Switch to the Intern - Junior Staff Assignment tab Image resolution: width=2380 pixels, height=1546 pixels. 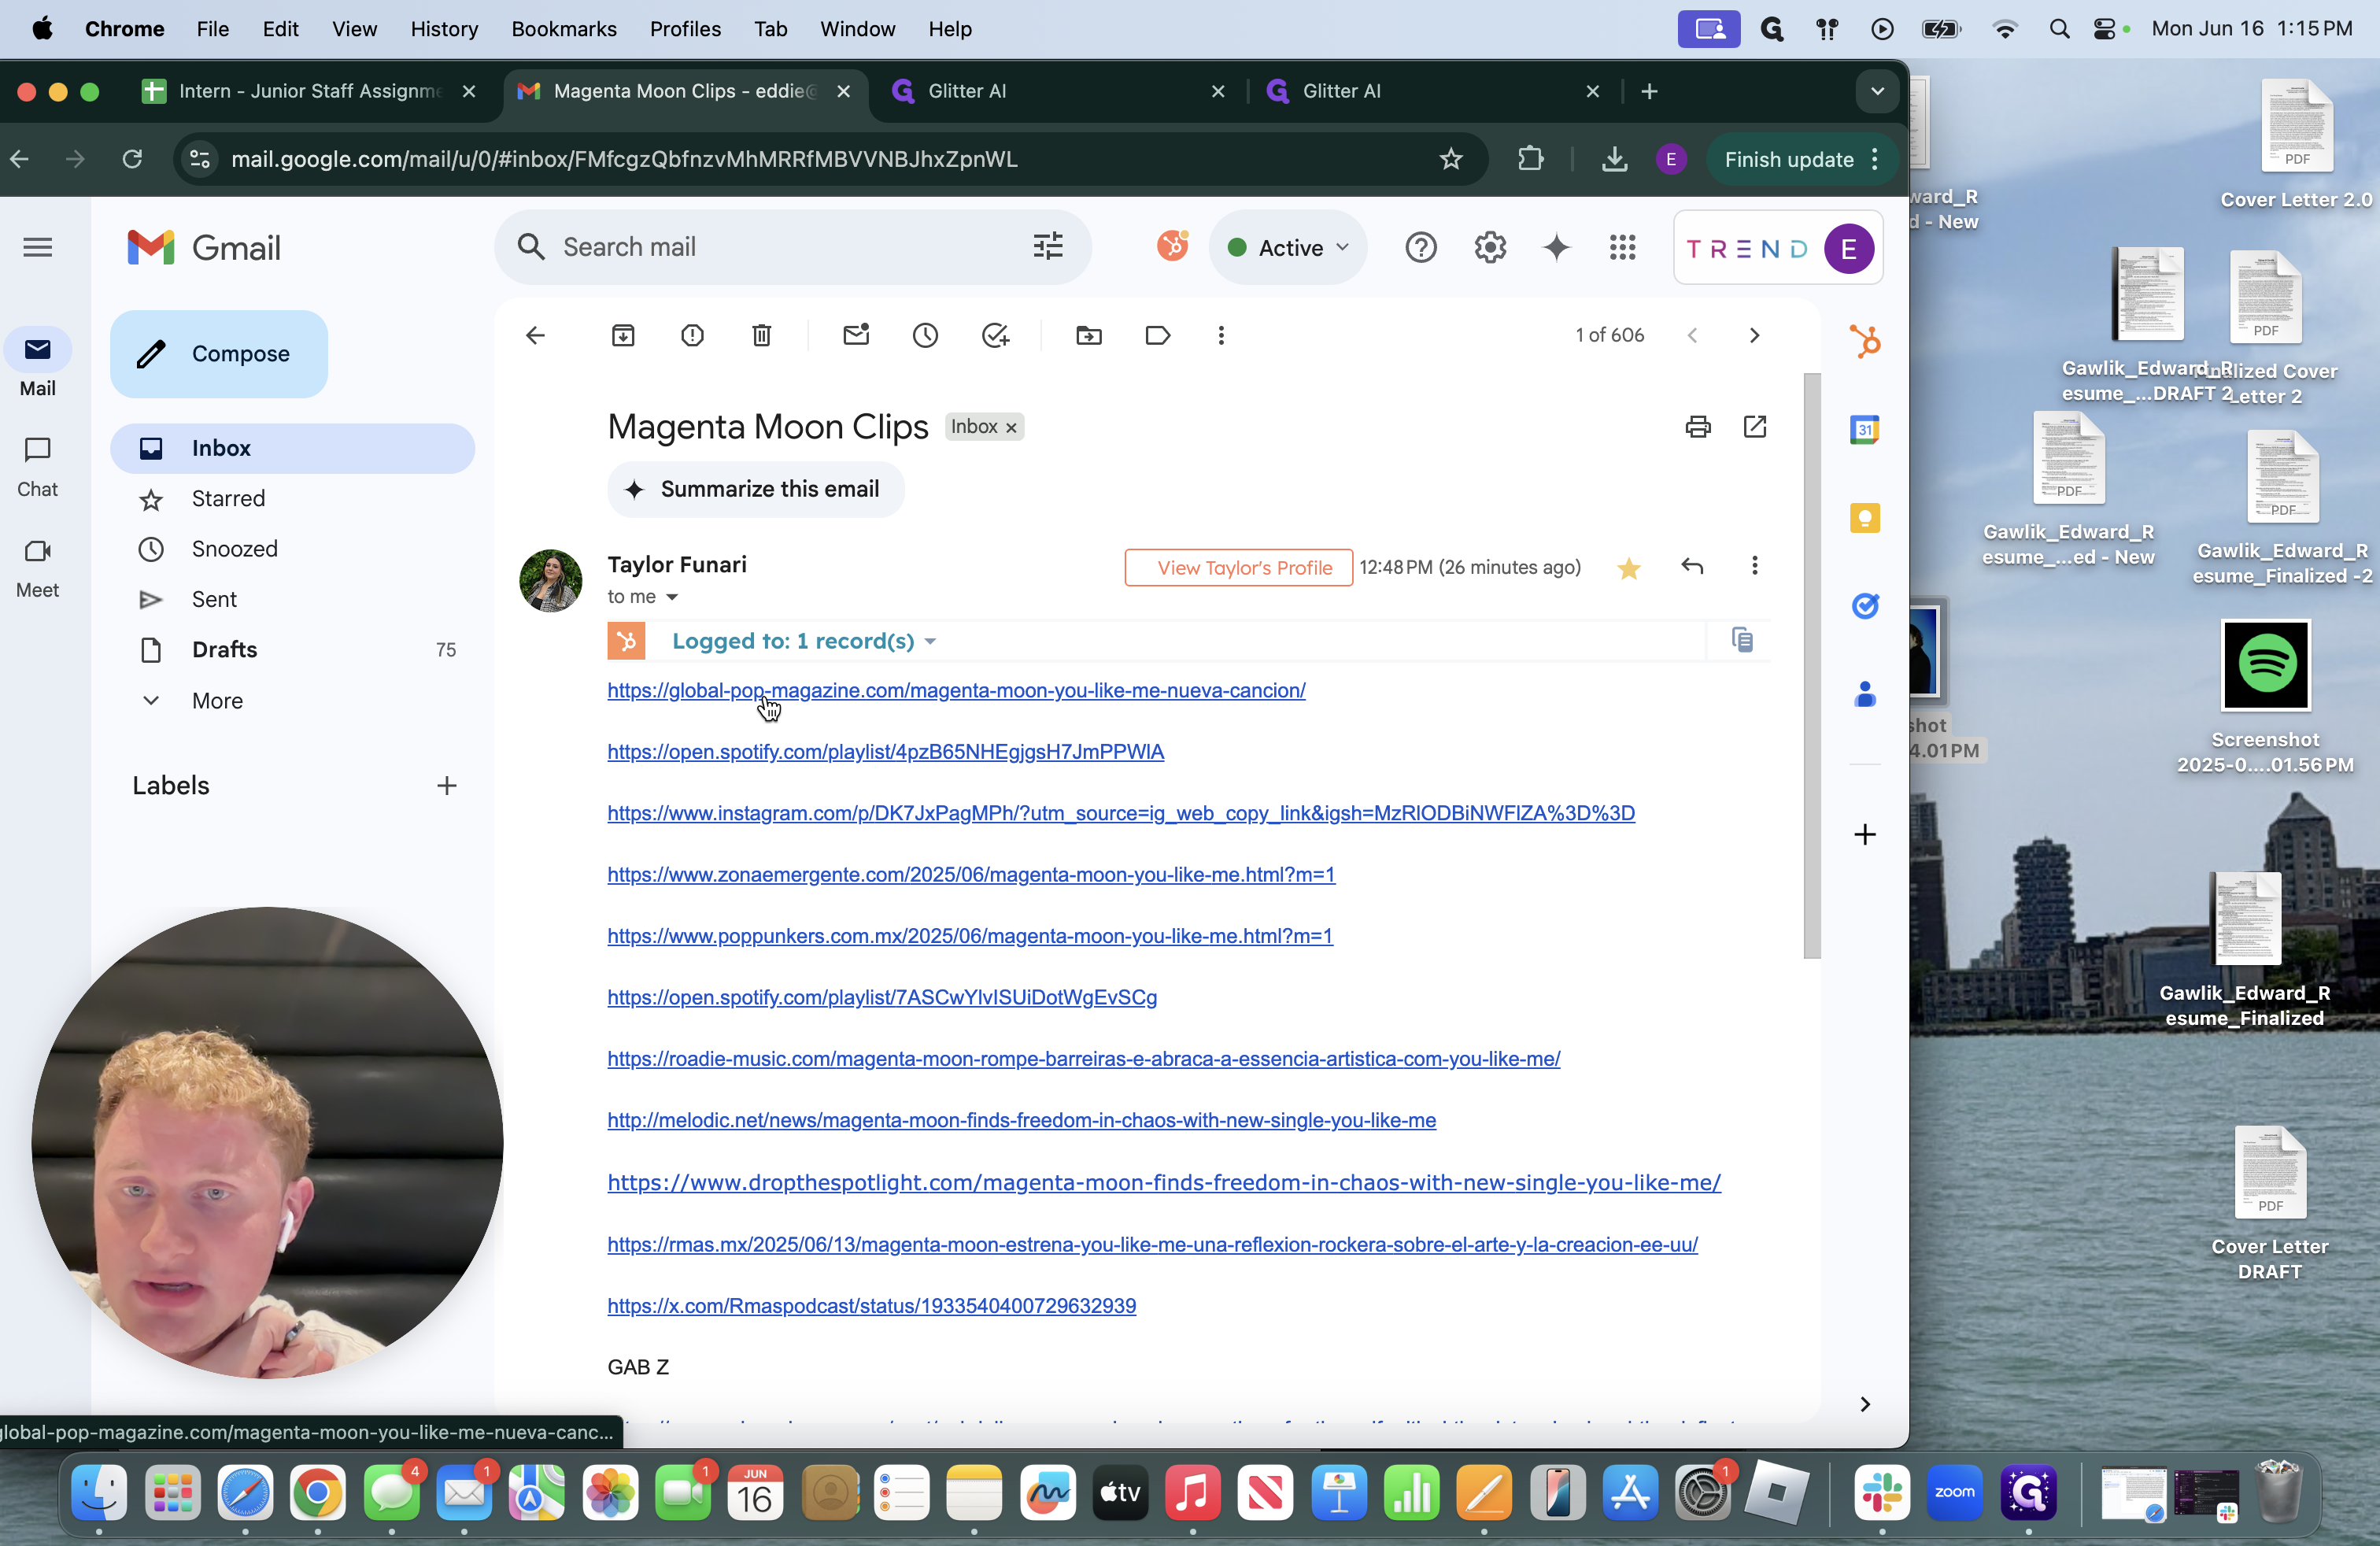(x=309, y=91)
